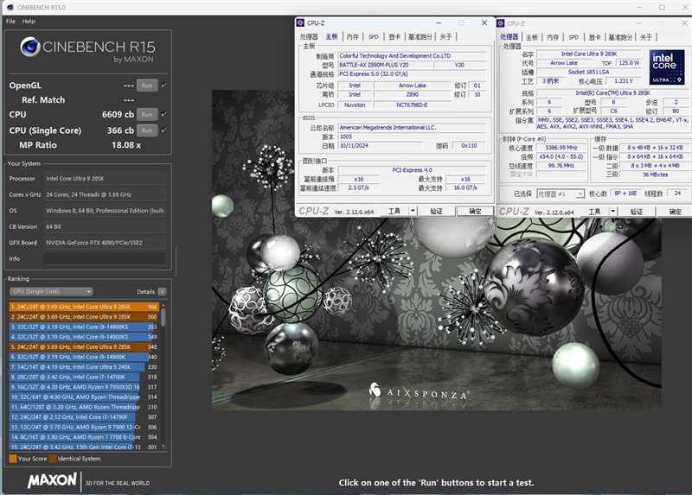Click the empty Info input field

(x=104, y=258)
